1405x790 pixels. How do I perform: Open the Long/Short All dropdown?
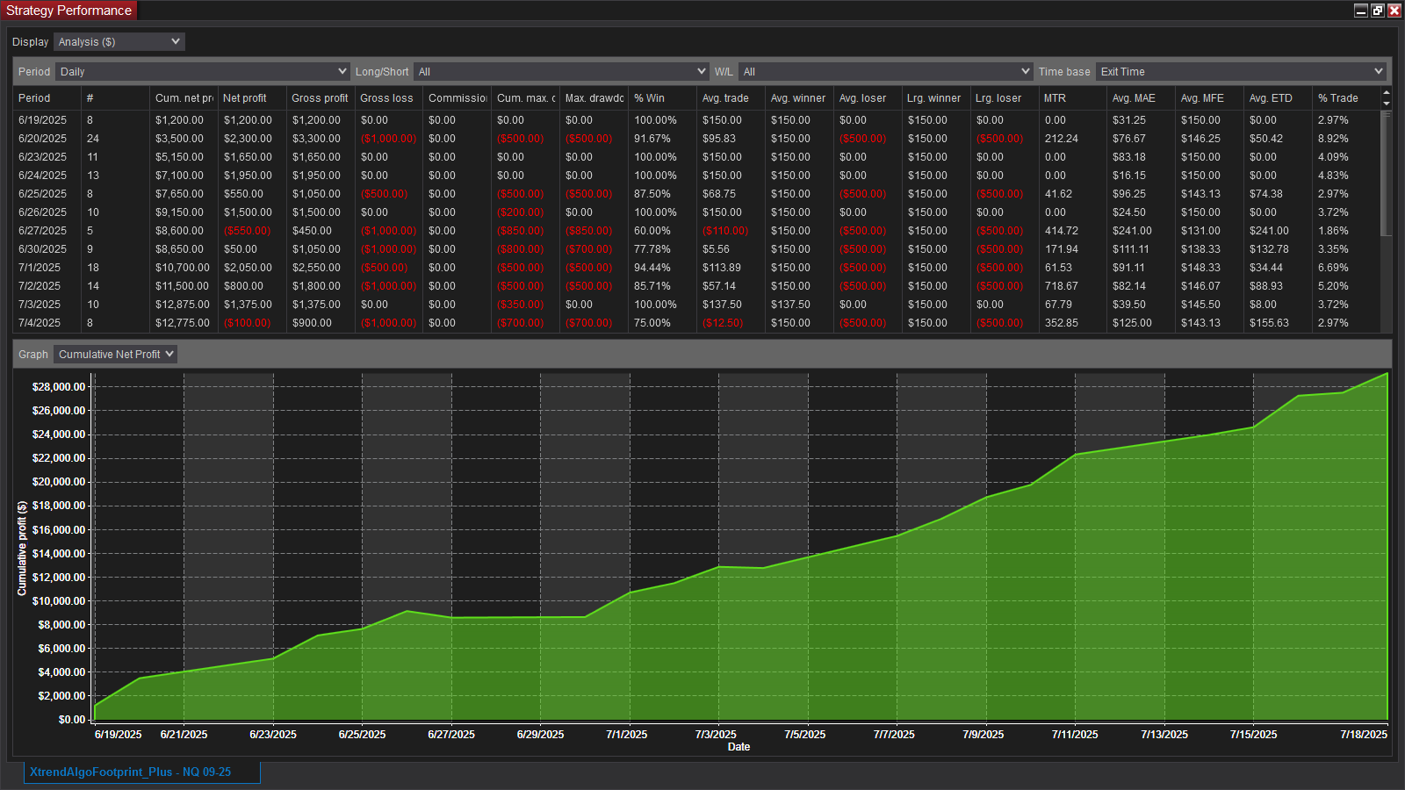(x=560, y=71)
